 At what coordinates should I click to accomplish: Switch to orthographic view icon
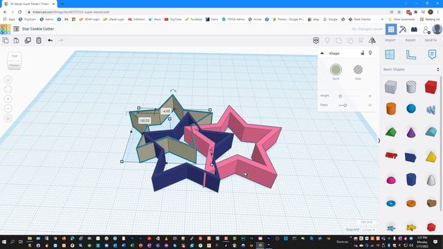tap(8, 118)
